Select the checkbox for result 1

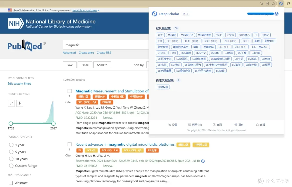coord(69,91)
